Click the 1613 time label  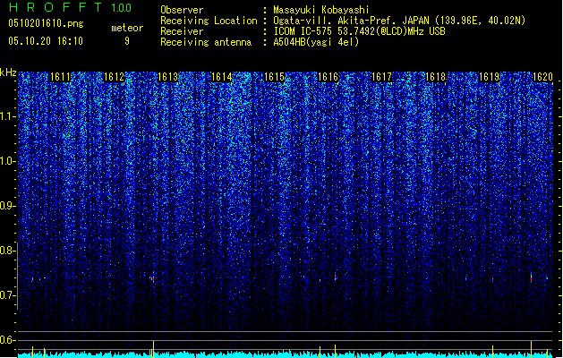167,77
